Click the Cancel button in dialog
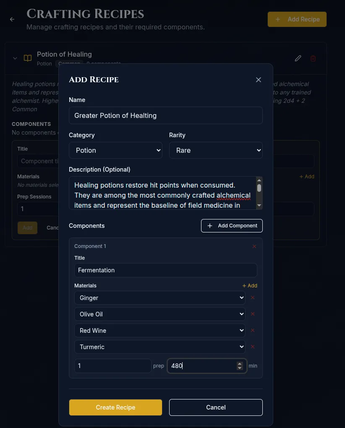345x428 pixels. pos(216,407)
